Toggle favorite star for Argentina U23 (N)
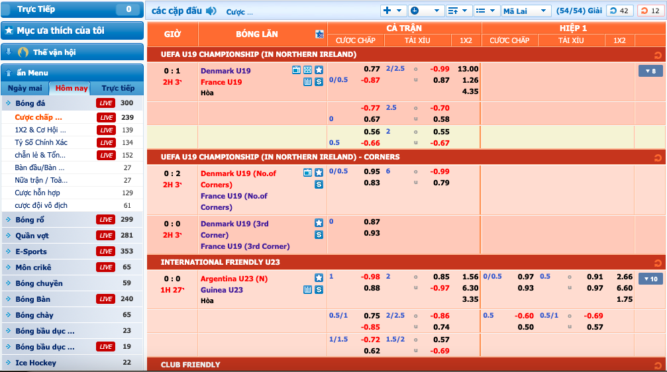Image resolution: width=667 pixels, height=372 pixels. pyautogui.click(x=319, y=278)
